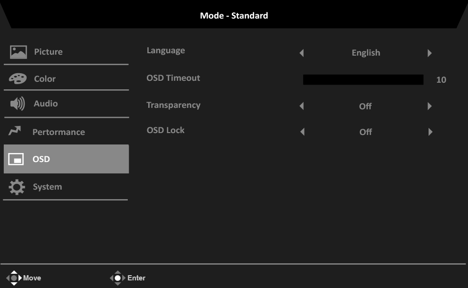Click the Color palette icon

(x=18, y=79)
